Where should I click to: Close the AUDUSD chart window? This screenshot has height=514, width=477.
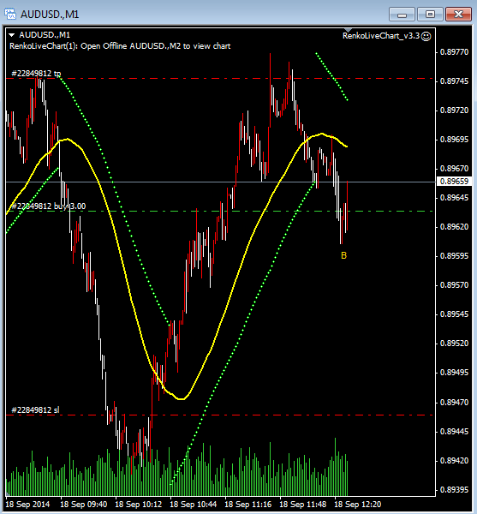pos(458,15)
